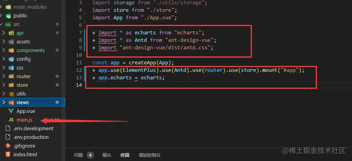This screenshot has width=352, height=161.
Task: Expand the node_modules folder chevron
Action: pyautogui.click(x=1, y=7)
